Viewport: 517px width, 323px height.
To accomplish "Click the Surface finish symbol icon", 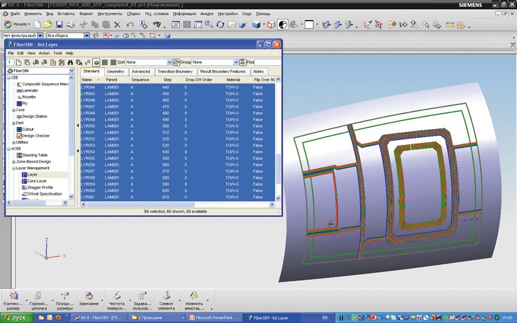I will click(117, 301).
